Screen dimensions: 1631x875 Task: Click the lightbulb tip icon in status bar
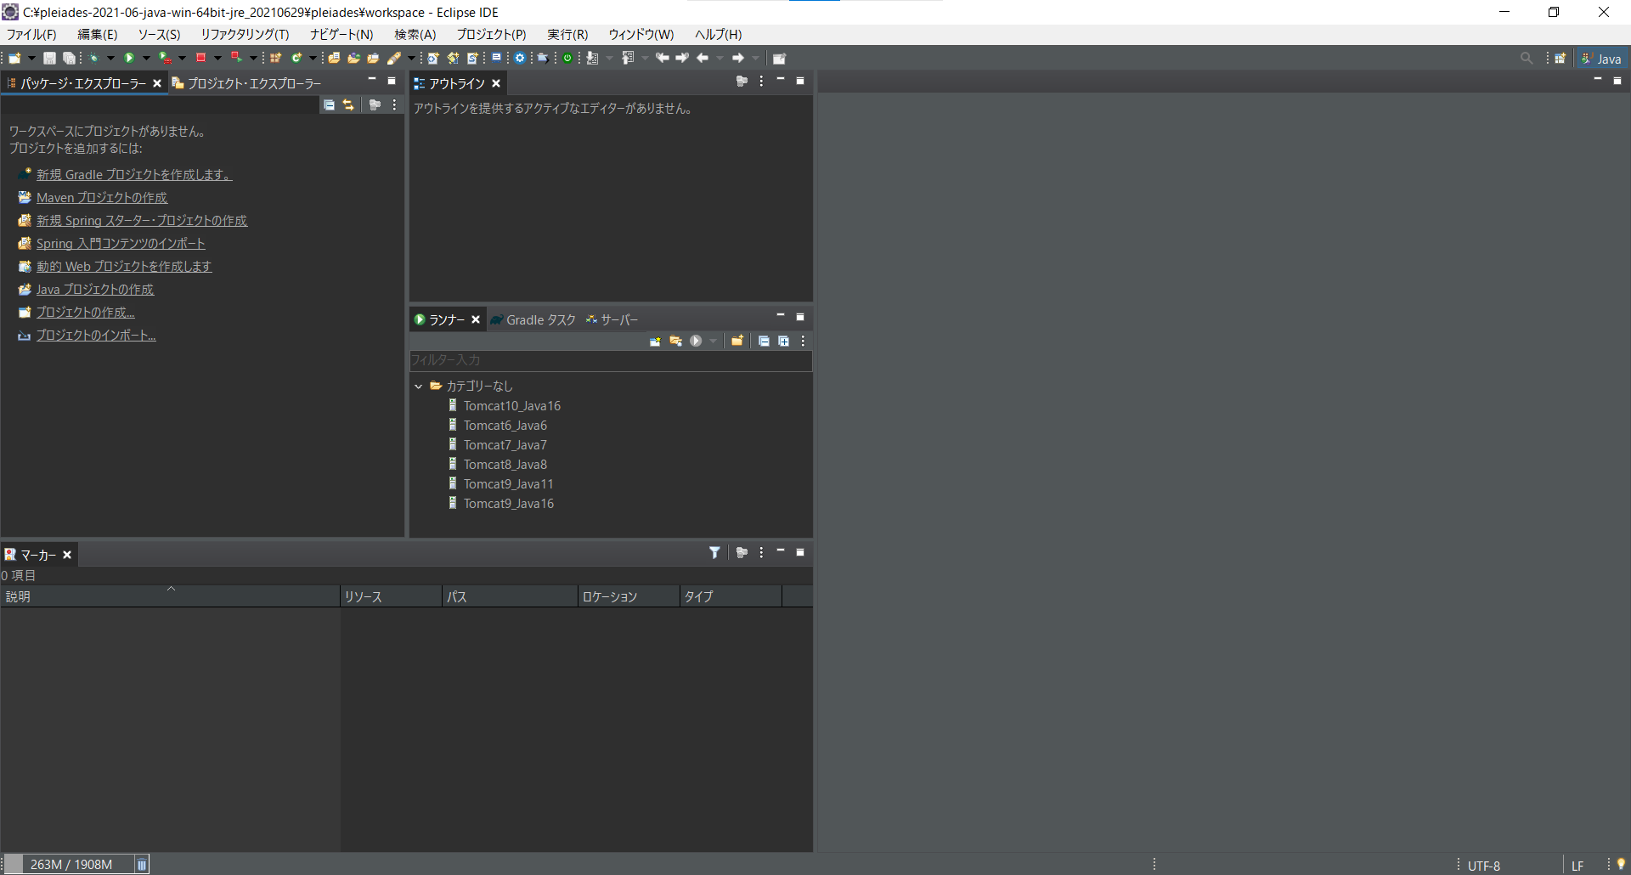click(1621, 865)
